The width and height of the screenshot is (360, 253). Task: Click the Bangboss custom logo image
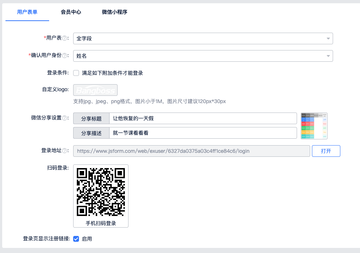coord(95,90)
